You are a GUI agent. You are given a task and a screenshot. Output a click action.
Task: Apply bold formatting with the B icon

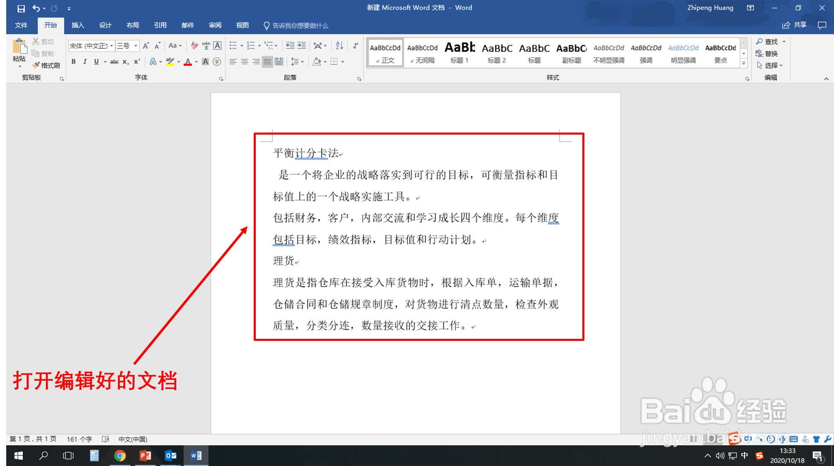click(74, 61)
